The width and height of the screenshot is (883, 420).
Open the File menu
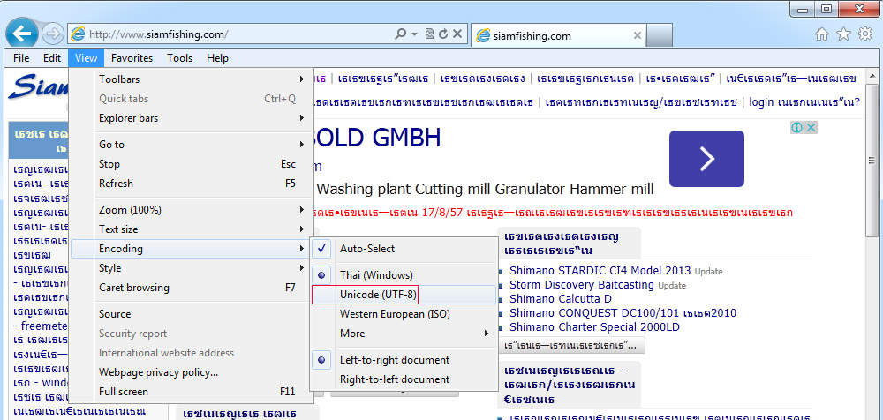[x=21, y=58]
